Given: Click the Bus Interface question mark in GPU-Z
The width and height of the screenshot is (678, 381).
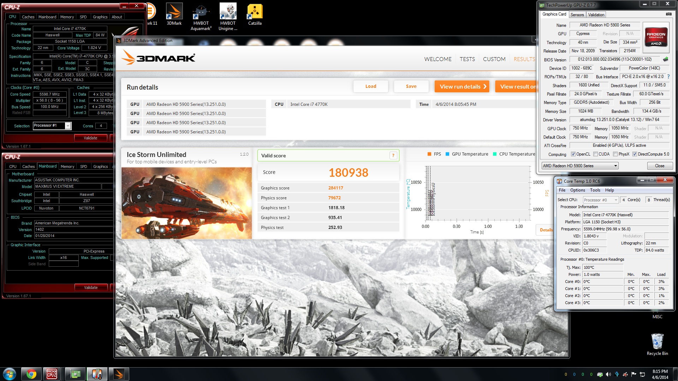Looking at the screenshot, I should click(668, 77).
